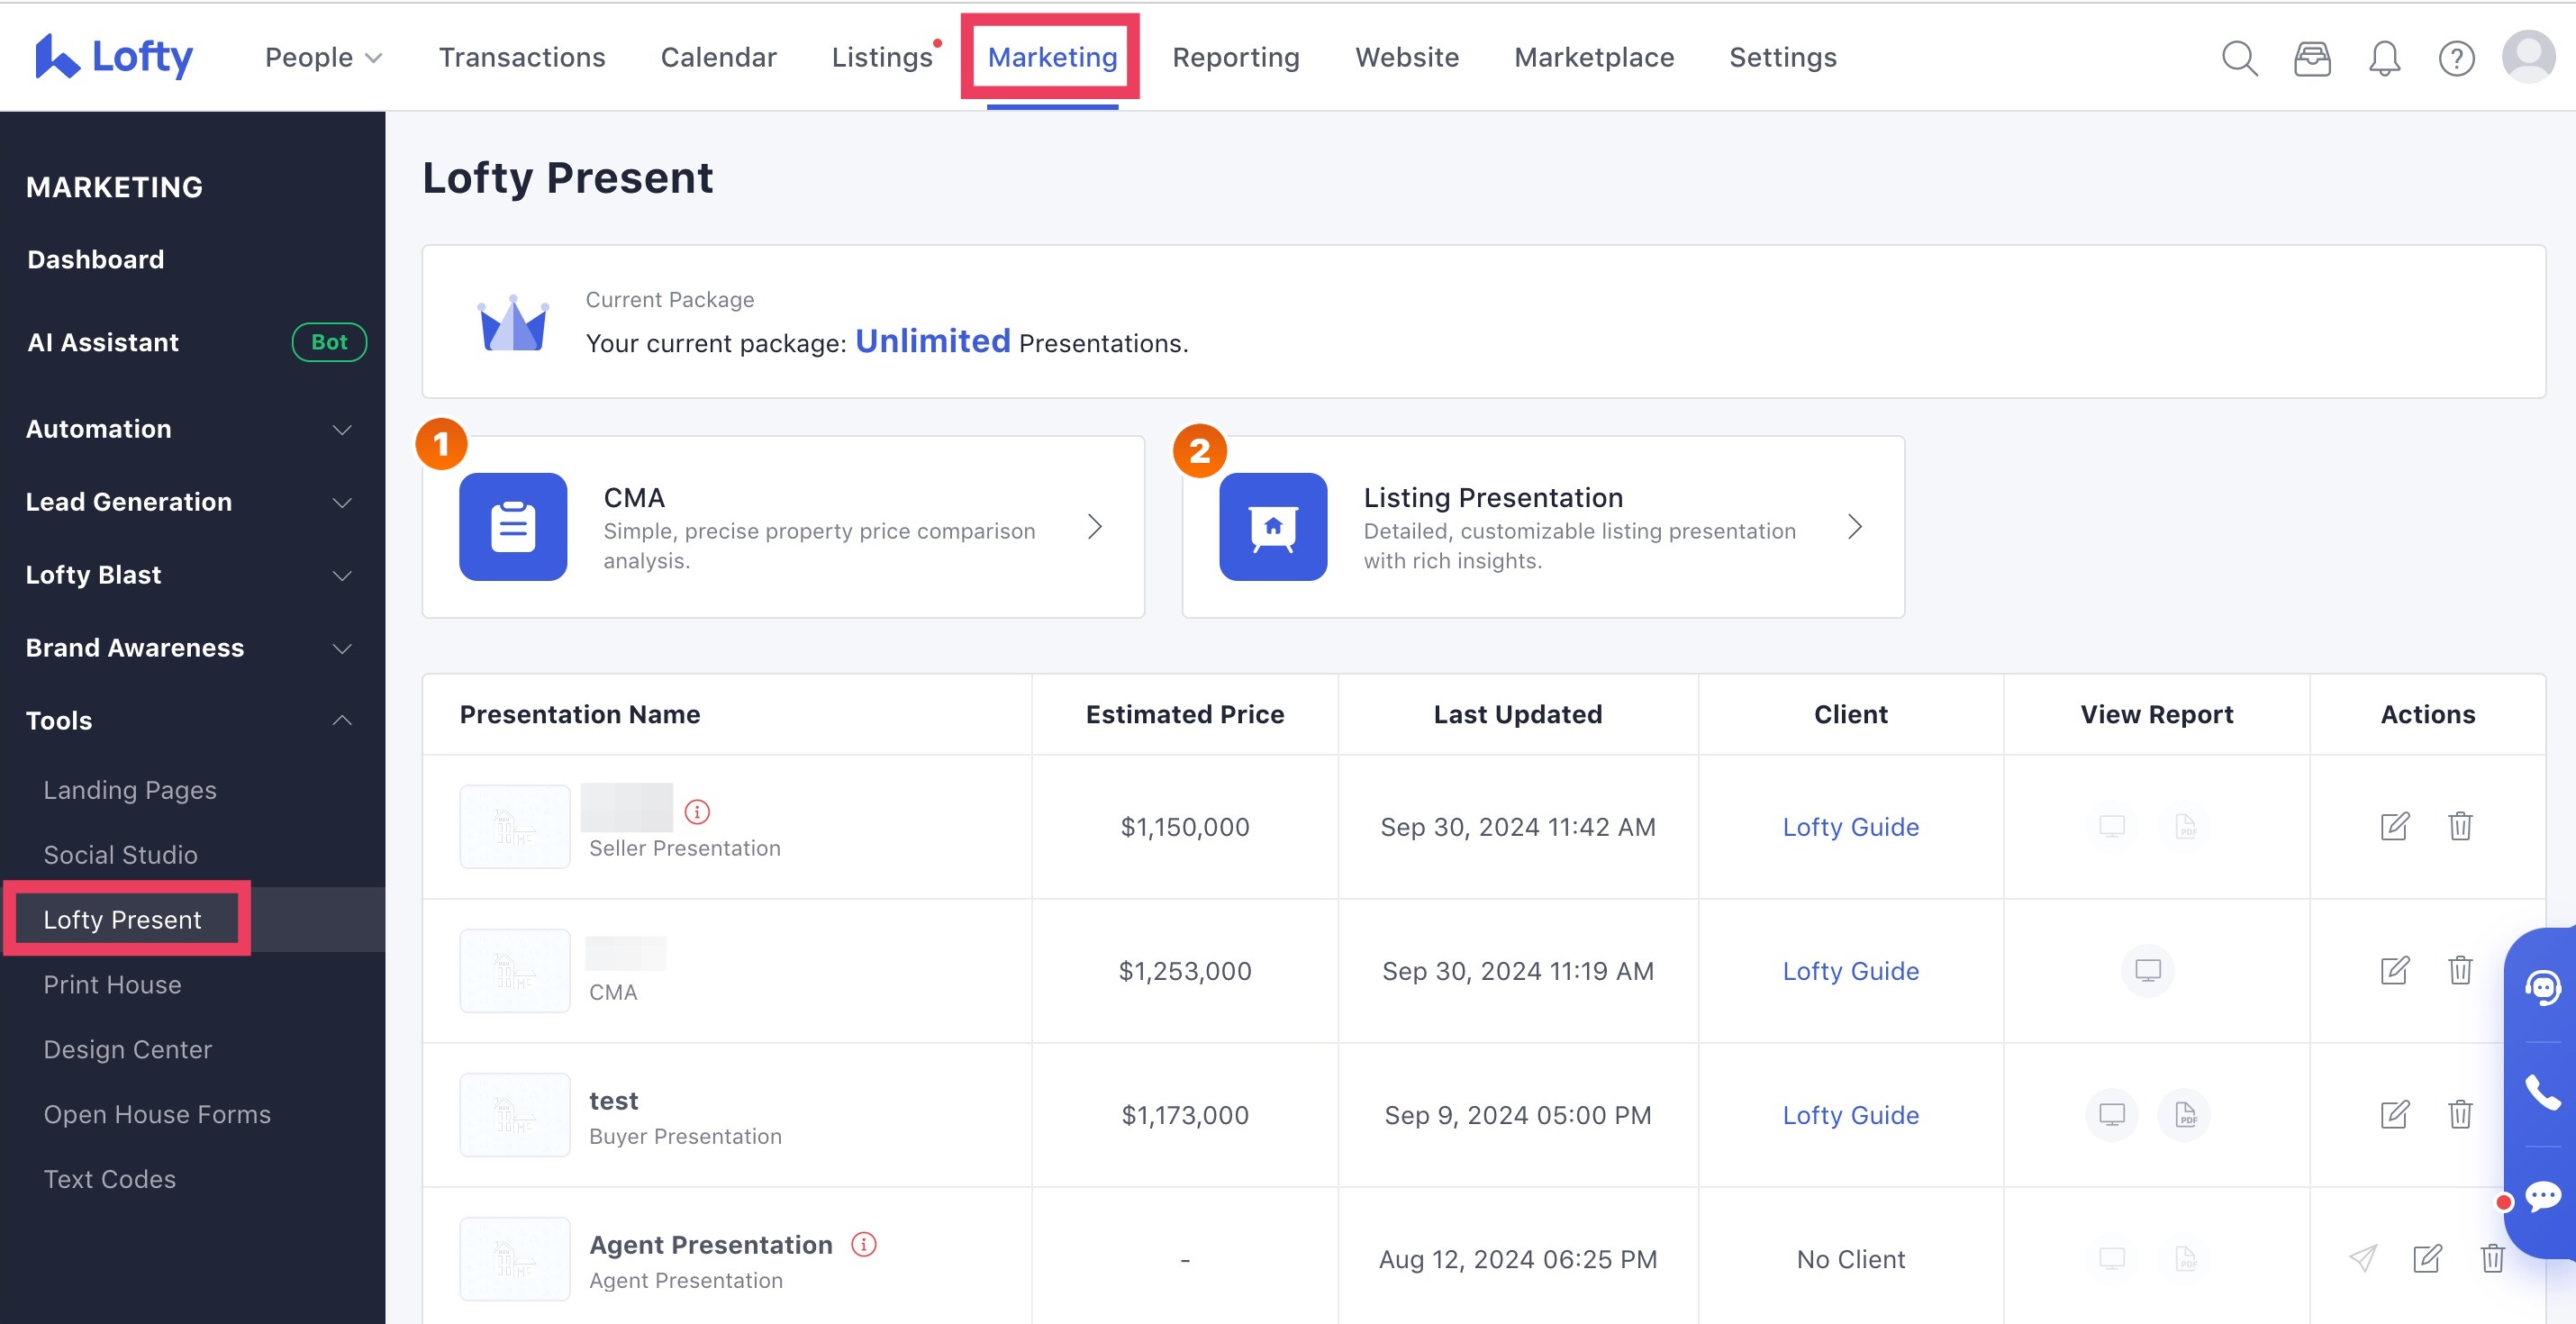
Task: Open Social Studio in sidebar
Action: click(x=121, y=855)
